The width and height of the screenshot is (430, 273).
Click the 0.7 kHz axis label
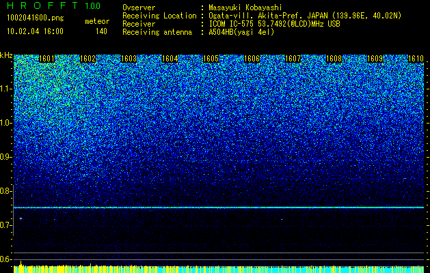[5, 225]
